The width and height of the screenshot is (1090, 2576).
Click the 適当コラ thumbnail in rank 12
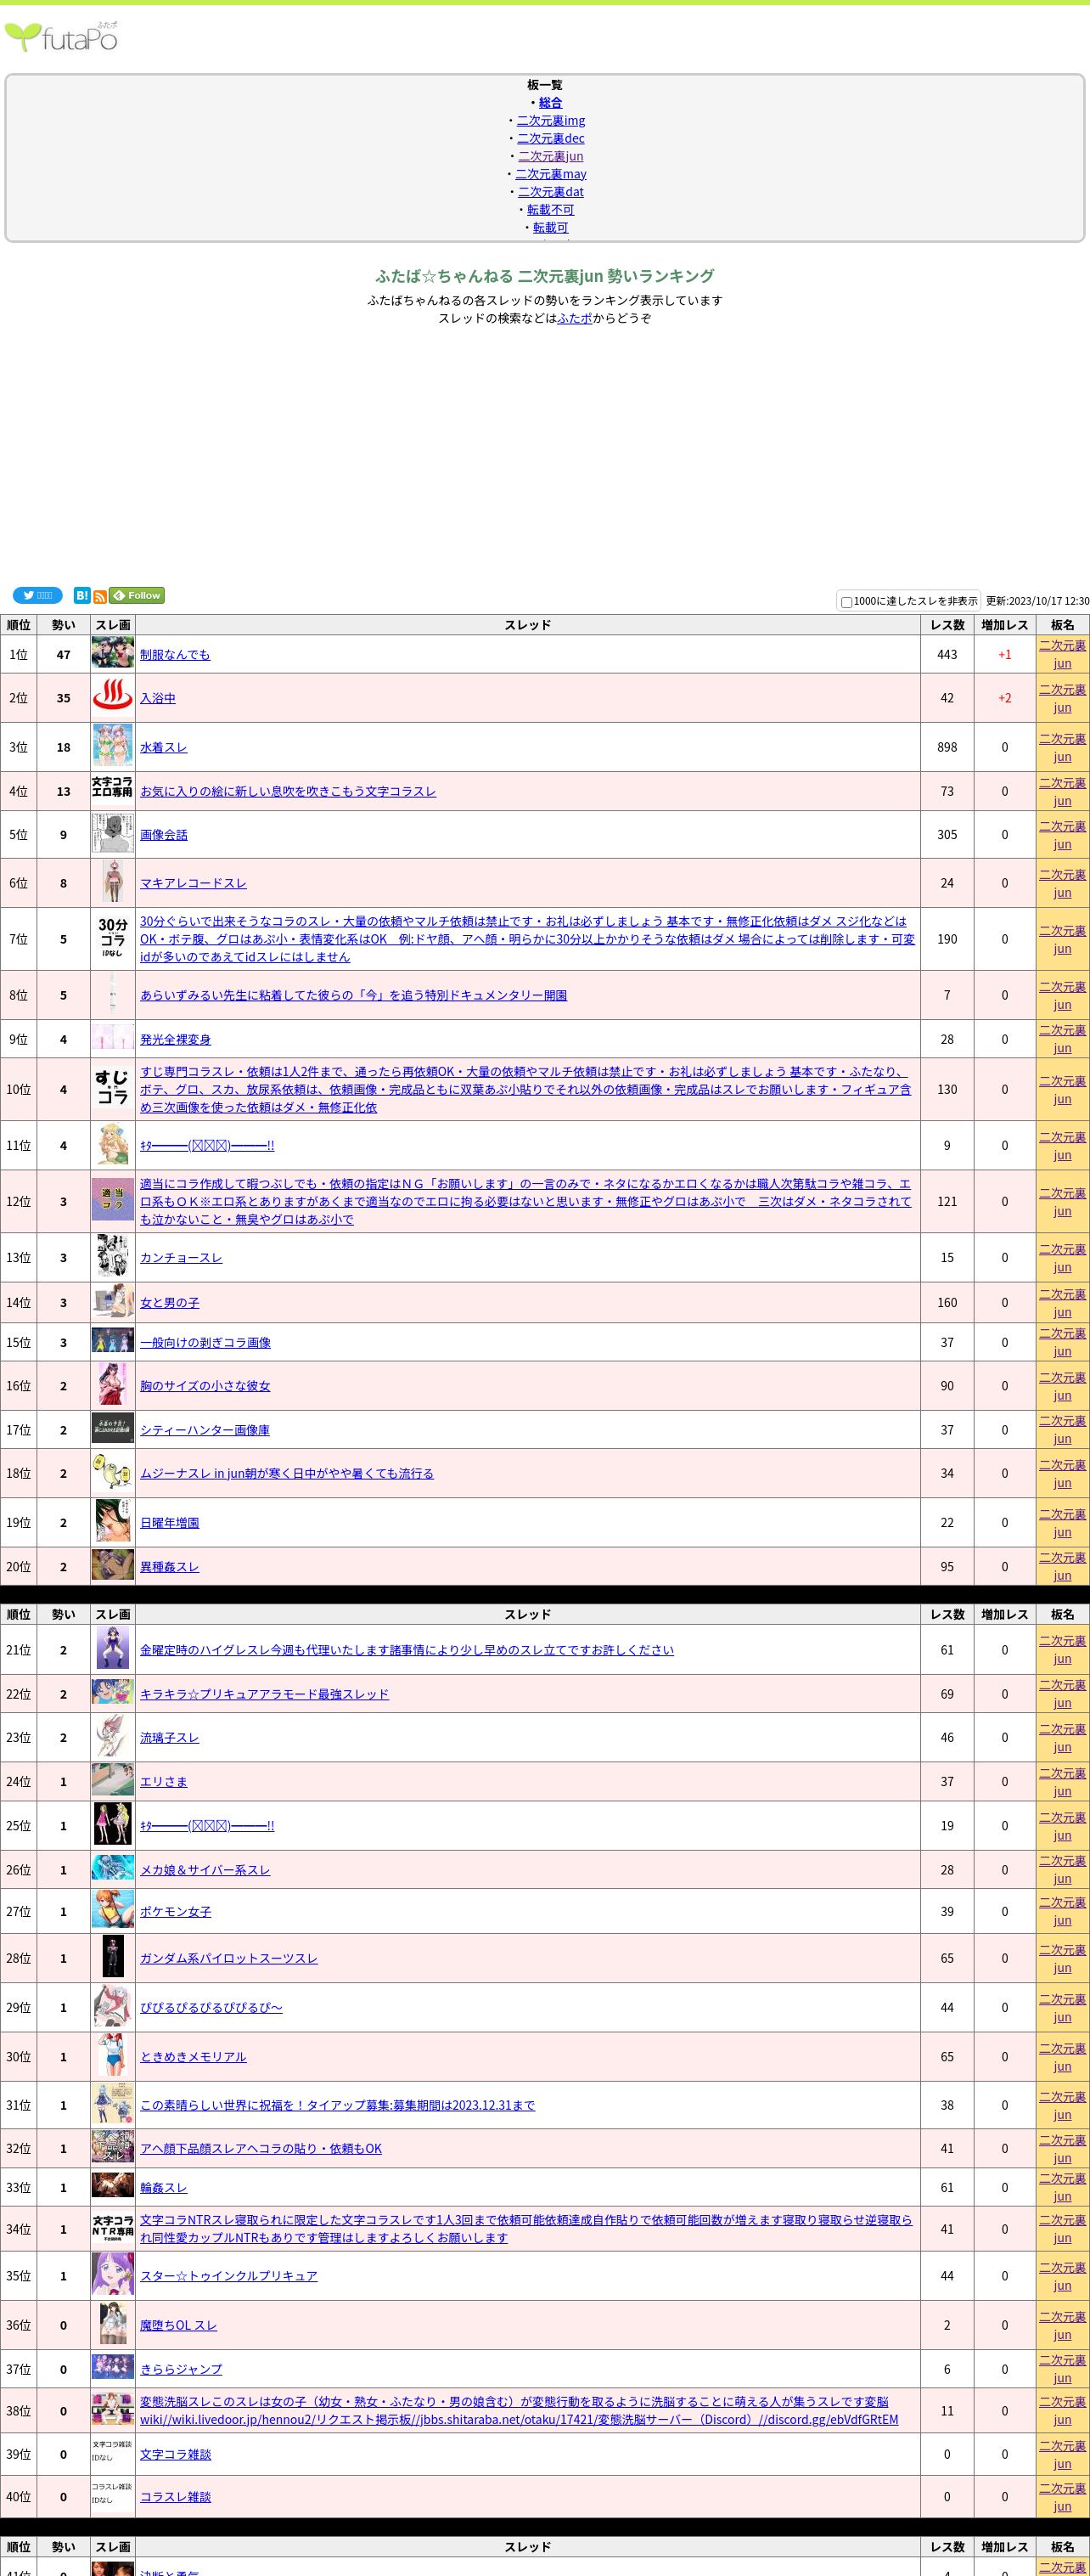(x=113, y=1200)
